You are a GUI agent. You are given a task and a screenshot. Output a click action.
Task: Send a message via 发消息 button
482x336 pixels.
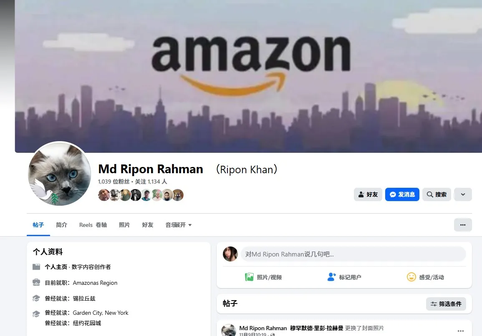[402, 194]
